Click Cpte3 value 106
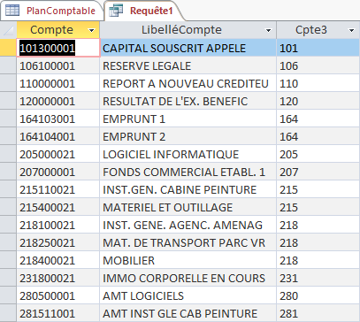This screenshot has height=322, width=360. tap(318, 65)
